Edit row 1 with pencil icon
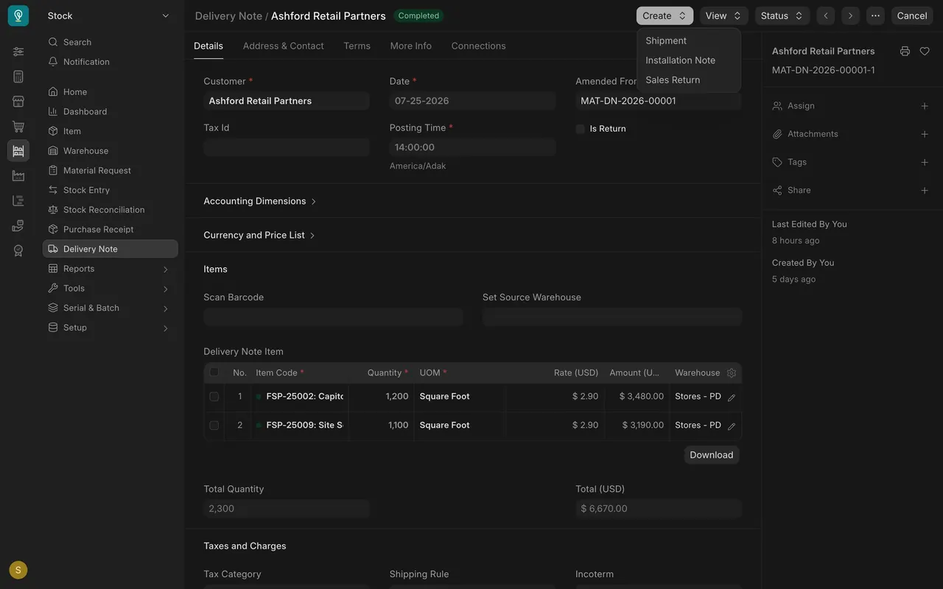 (x=732, y=397)
